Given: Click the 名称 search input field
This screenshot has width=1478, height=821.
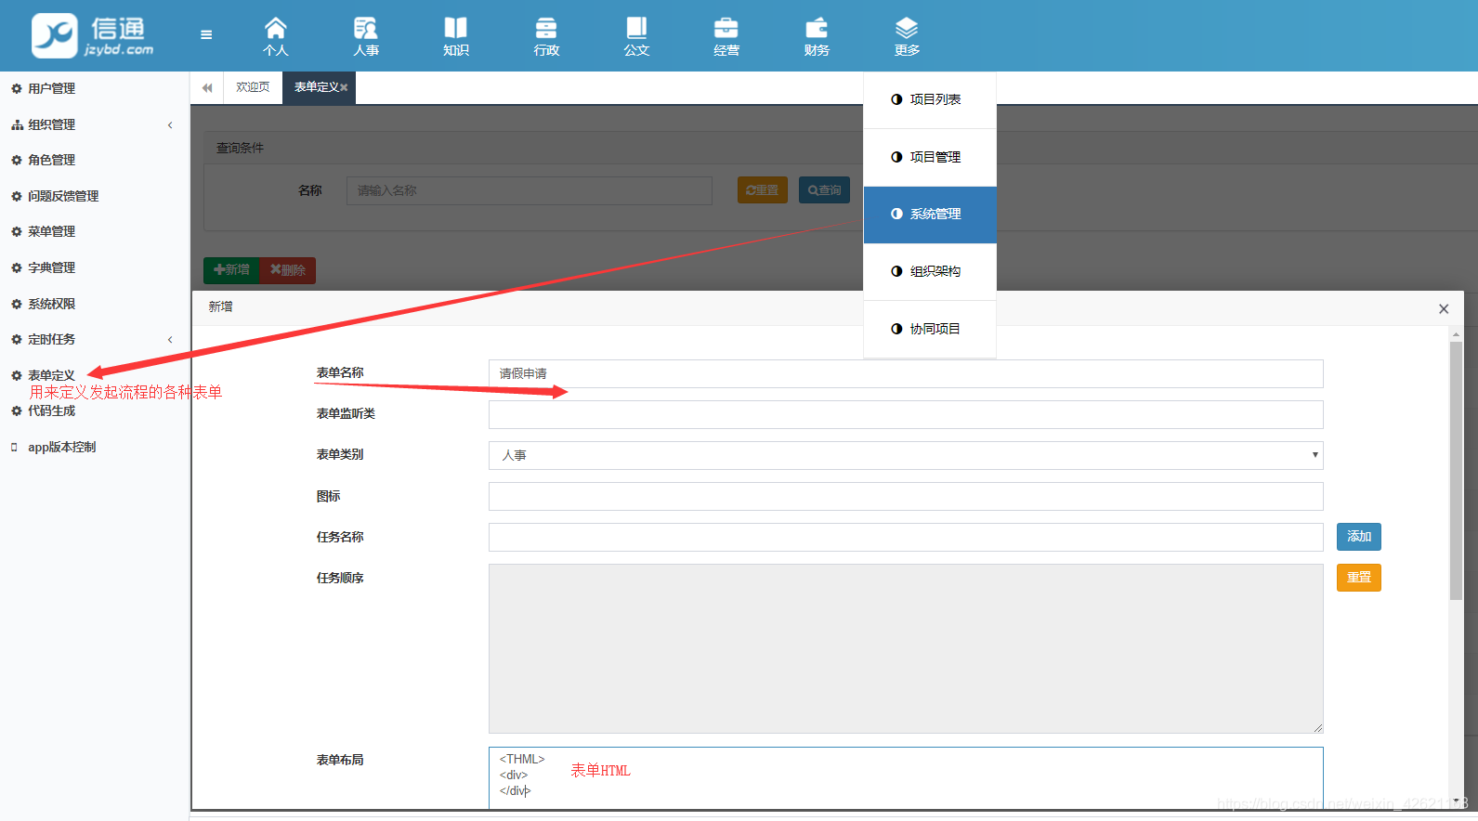Looking at the screenshot, I should pos(530,190).
